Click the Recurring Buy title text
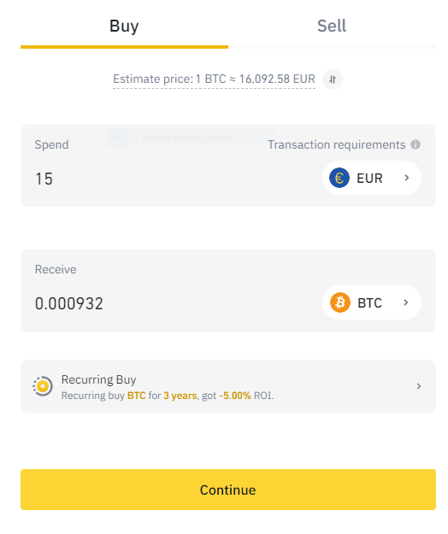This screenshot has width=448, height=534. (x=99, y=379)
